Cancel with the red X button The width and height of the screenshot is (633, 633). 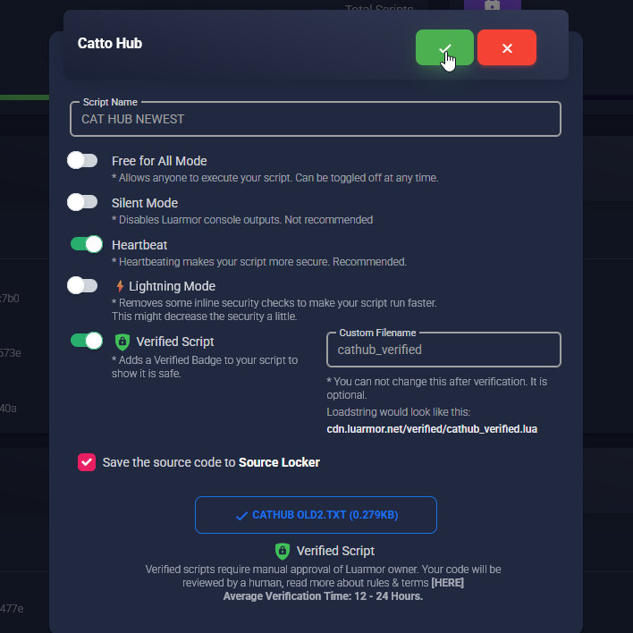pyautogui.click(x=507, y=47)
